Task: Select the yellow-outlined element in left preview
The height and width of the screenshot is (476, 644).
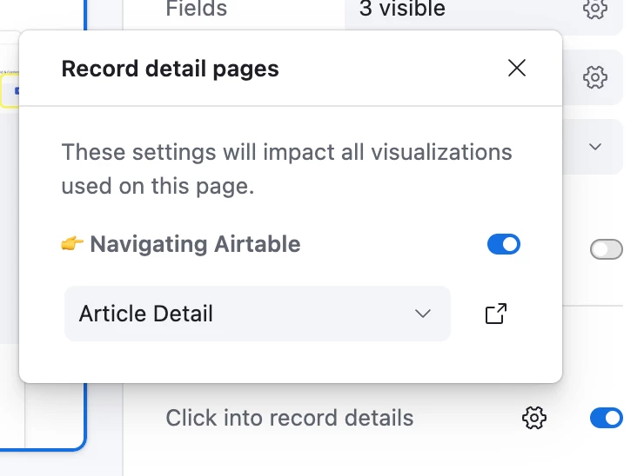Action: pyautogui.click(x=9, y=91)
